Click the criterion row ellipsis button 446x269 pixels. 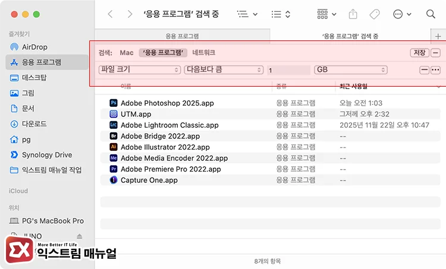(x=435, y=69)
